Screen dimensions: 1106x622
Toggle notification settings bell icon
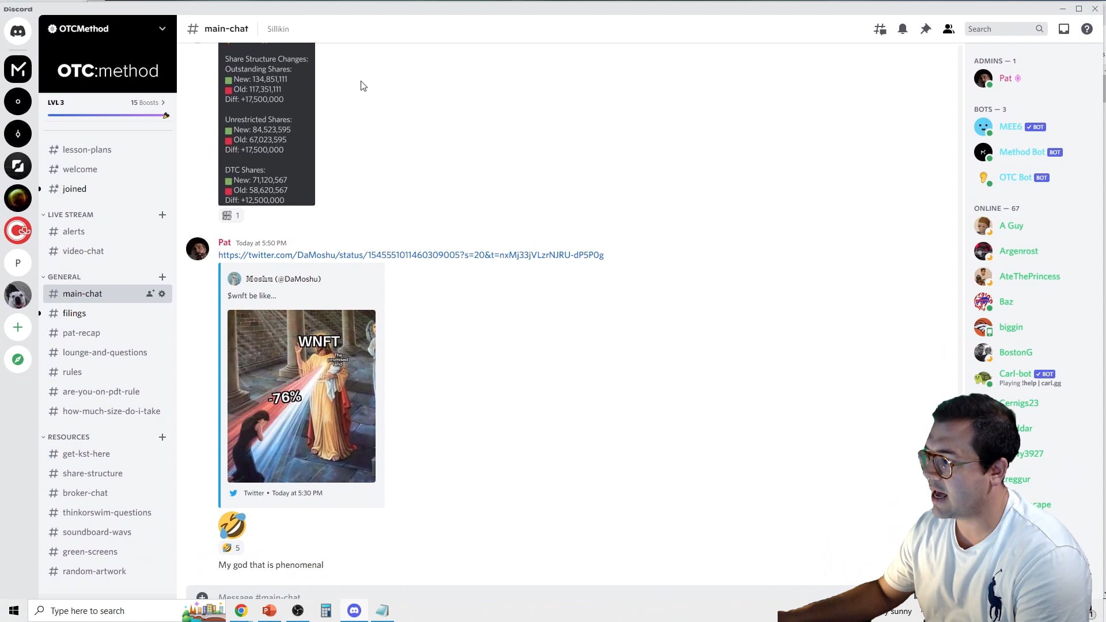pyautogui.click(x=903, y=29)
